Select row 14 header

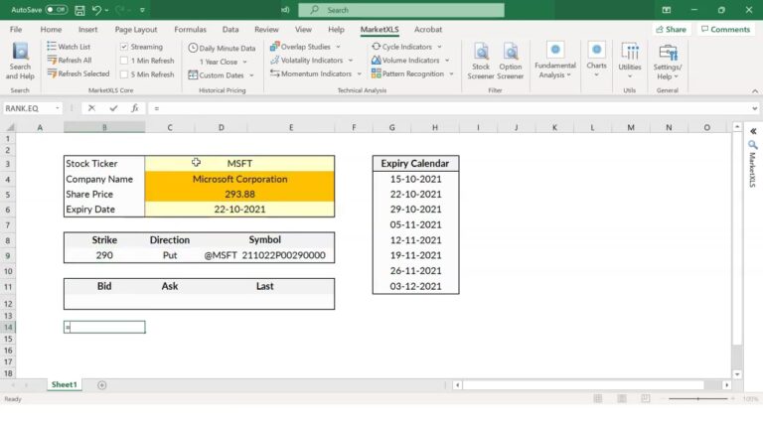[x=8, y=328]
